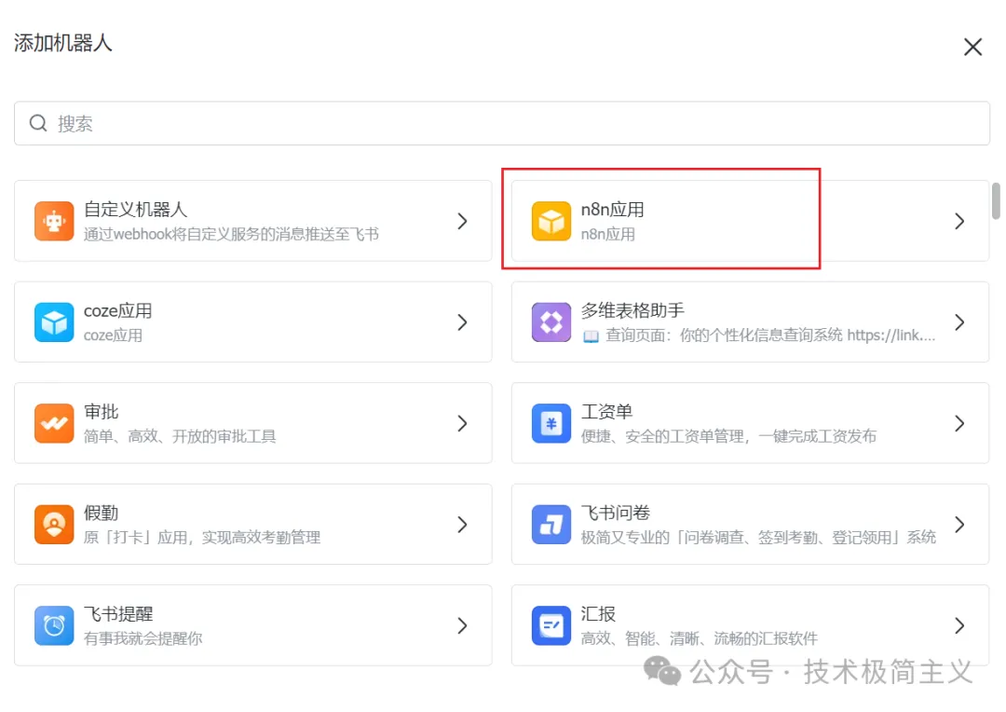Expand the 工资单 chevron arrow
The image size is (1006, 712).
coord(959,423)
